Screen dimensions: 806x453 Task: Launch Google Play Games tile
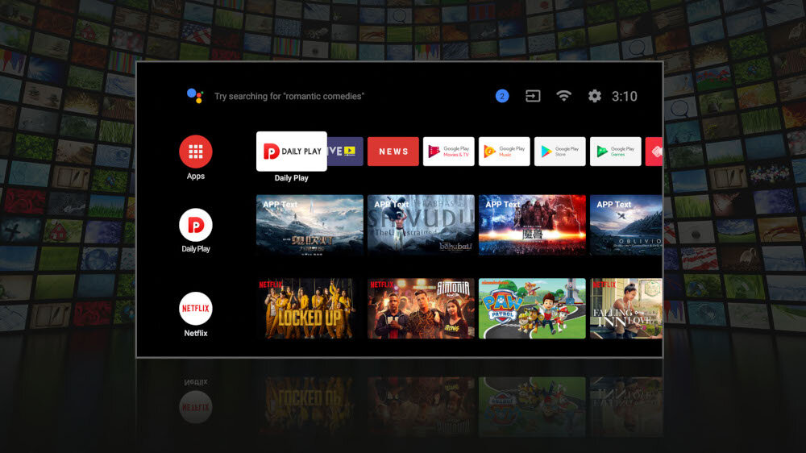[x=615, y=152]
